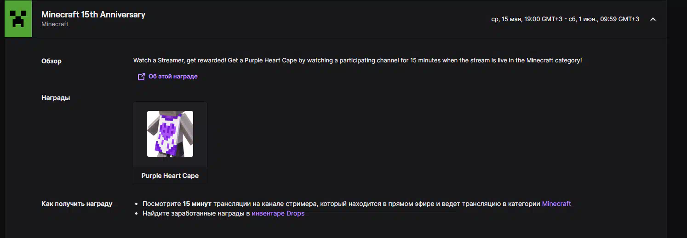Image resolution: width=687 pixels, height=238 pixels.
Task: Collapse the campaign using the up chevron
Action: click(653, 19)
